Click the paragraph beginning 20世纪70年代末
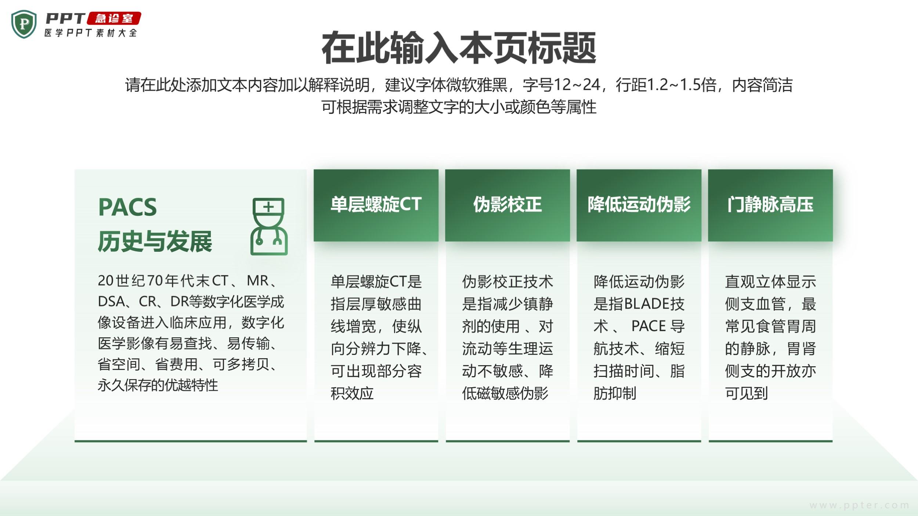 point(190,333)
